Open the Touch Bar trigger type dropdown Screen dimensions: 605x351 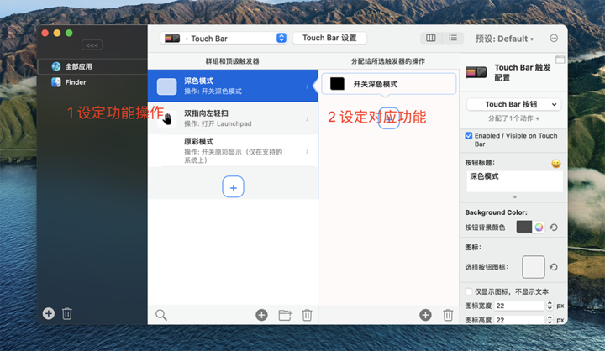(224, 38)
